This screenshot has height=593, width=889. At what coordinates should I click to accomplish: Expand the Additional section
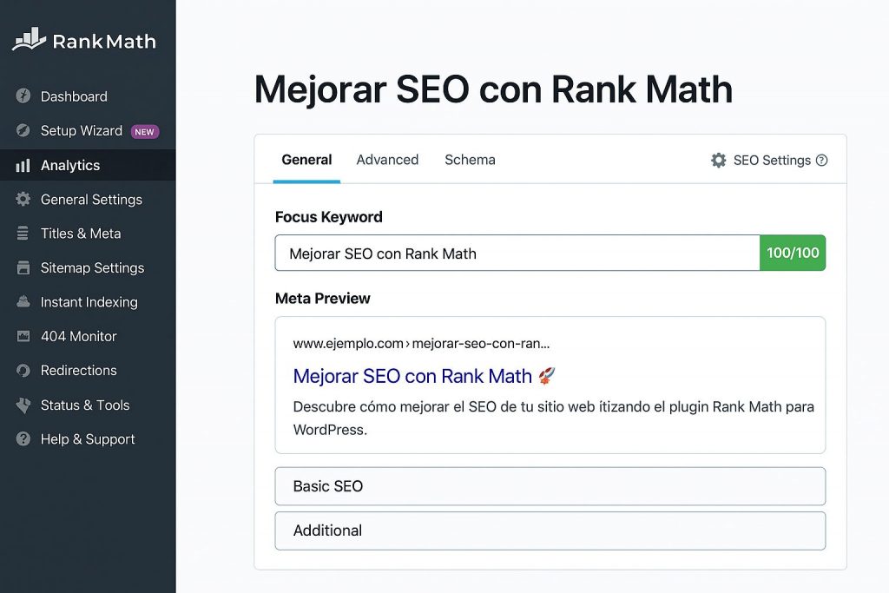click(x=550, y=530)
